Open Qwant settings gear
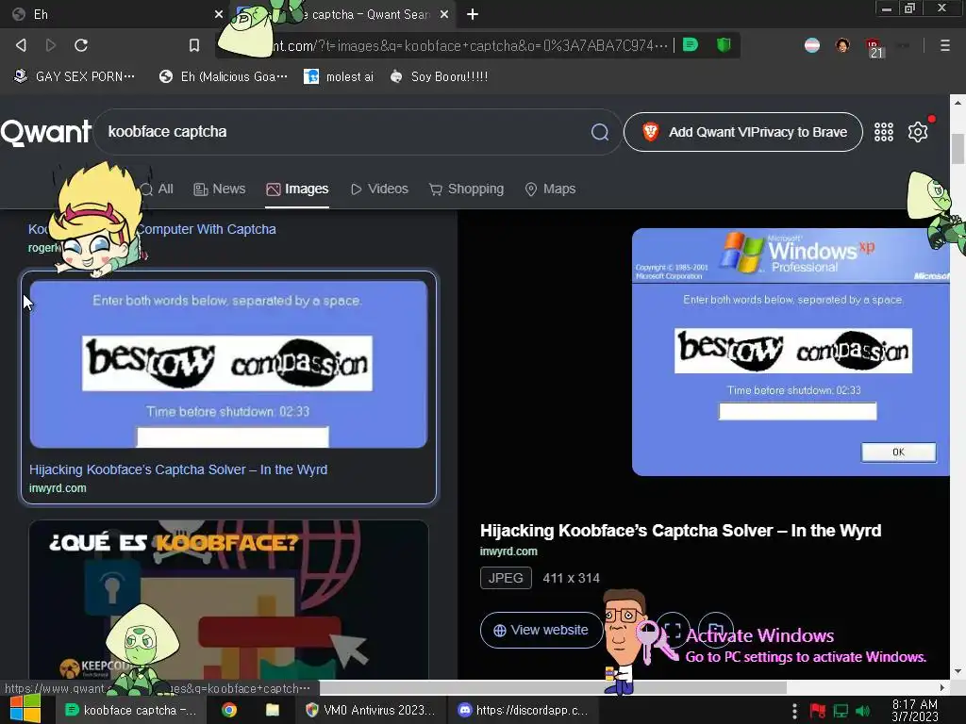This screenshot has width=966, height=724. 918,132
